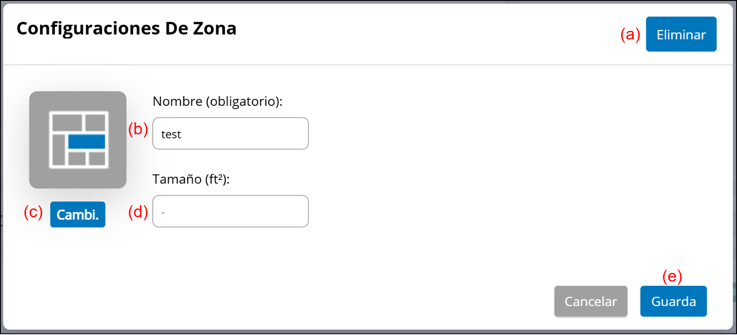737x335 pixels.
Task: Click the Nombre (obligatorio) label
Action: 217,101
